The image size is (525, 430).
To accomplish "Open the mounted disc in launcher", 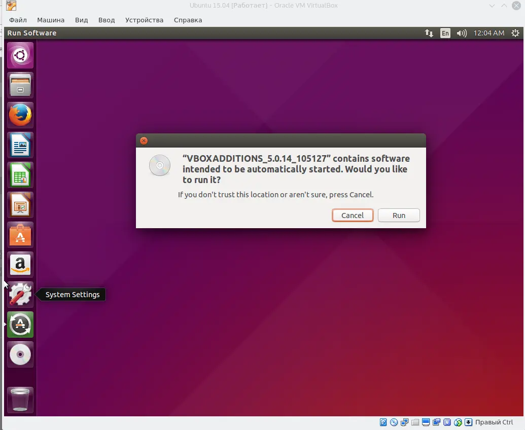I will click(20, 354).
